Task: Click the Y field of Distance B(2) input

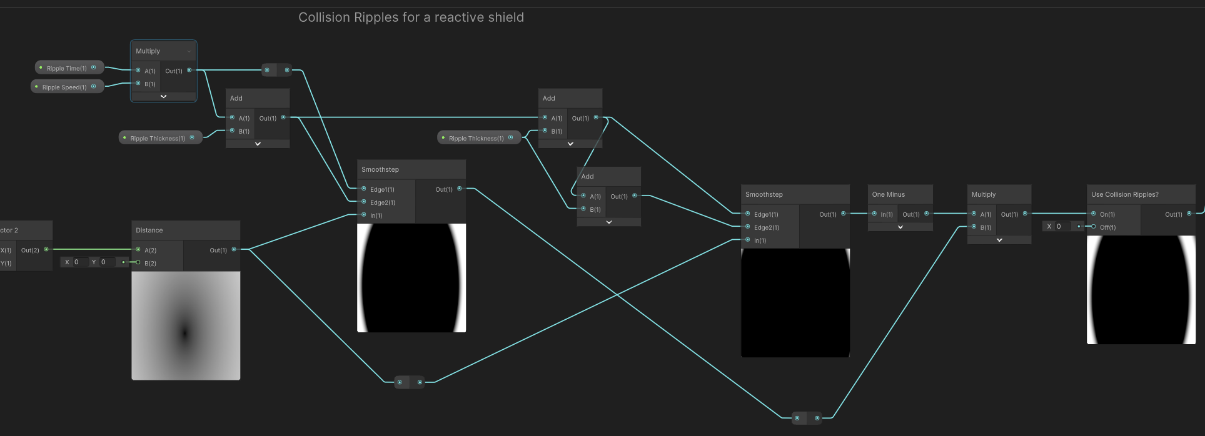Action: pyautogui.click(x=108, y=262)
